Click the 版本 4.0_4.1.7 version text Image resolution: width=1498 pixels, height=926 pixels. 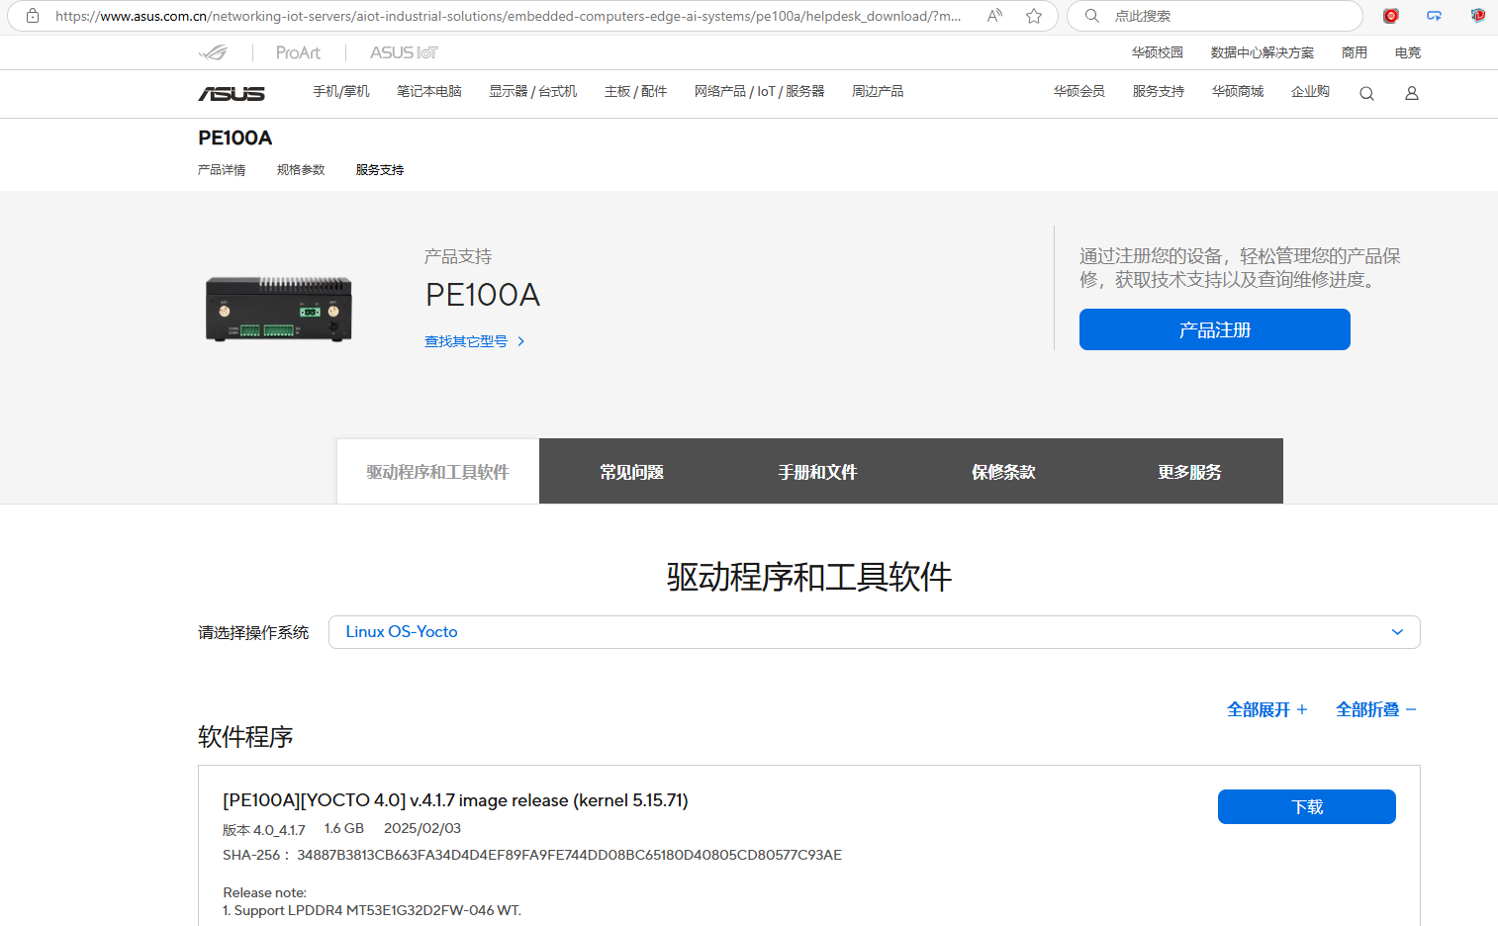pos(264,830)
